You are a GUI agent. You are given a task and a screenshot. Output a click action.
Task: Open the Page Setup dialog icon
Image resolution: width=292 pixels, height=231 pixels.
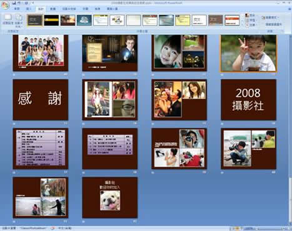[8, 19]
